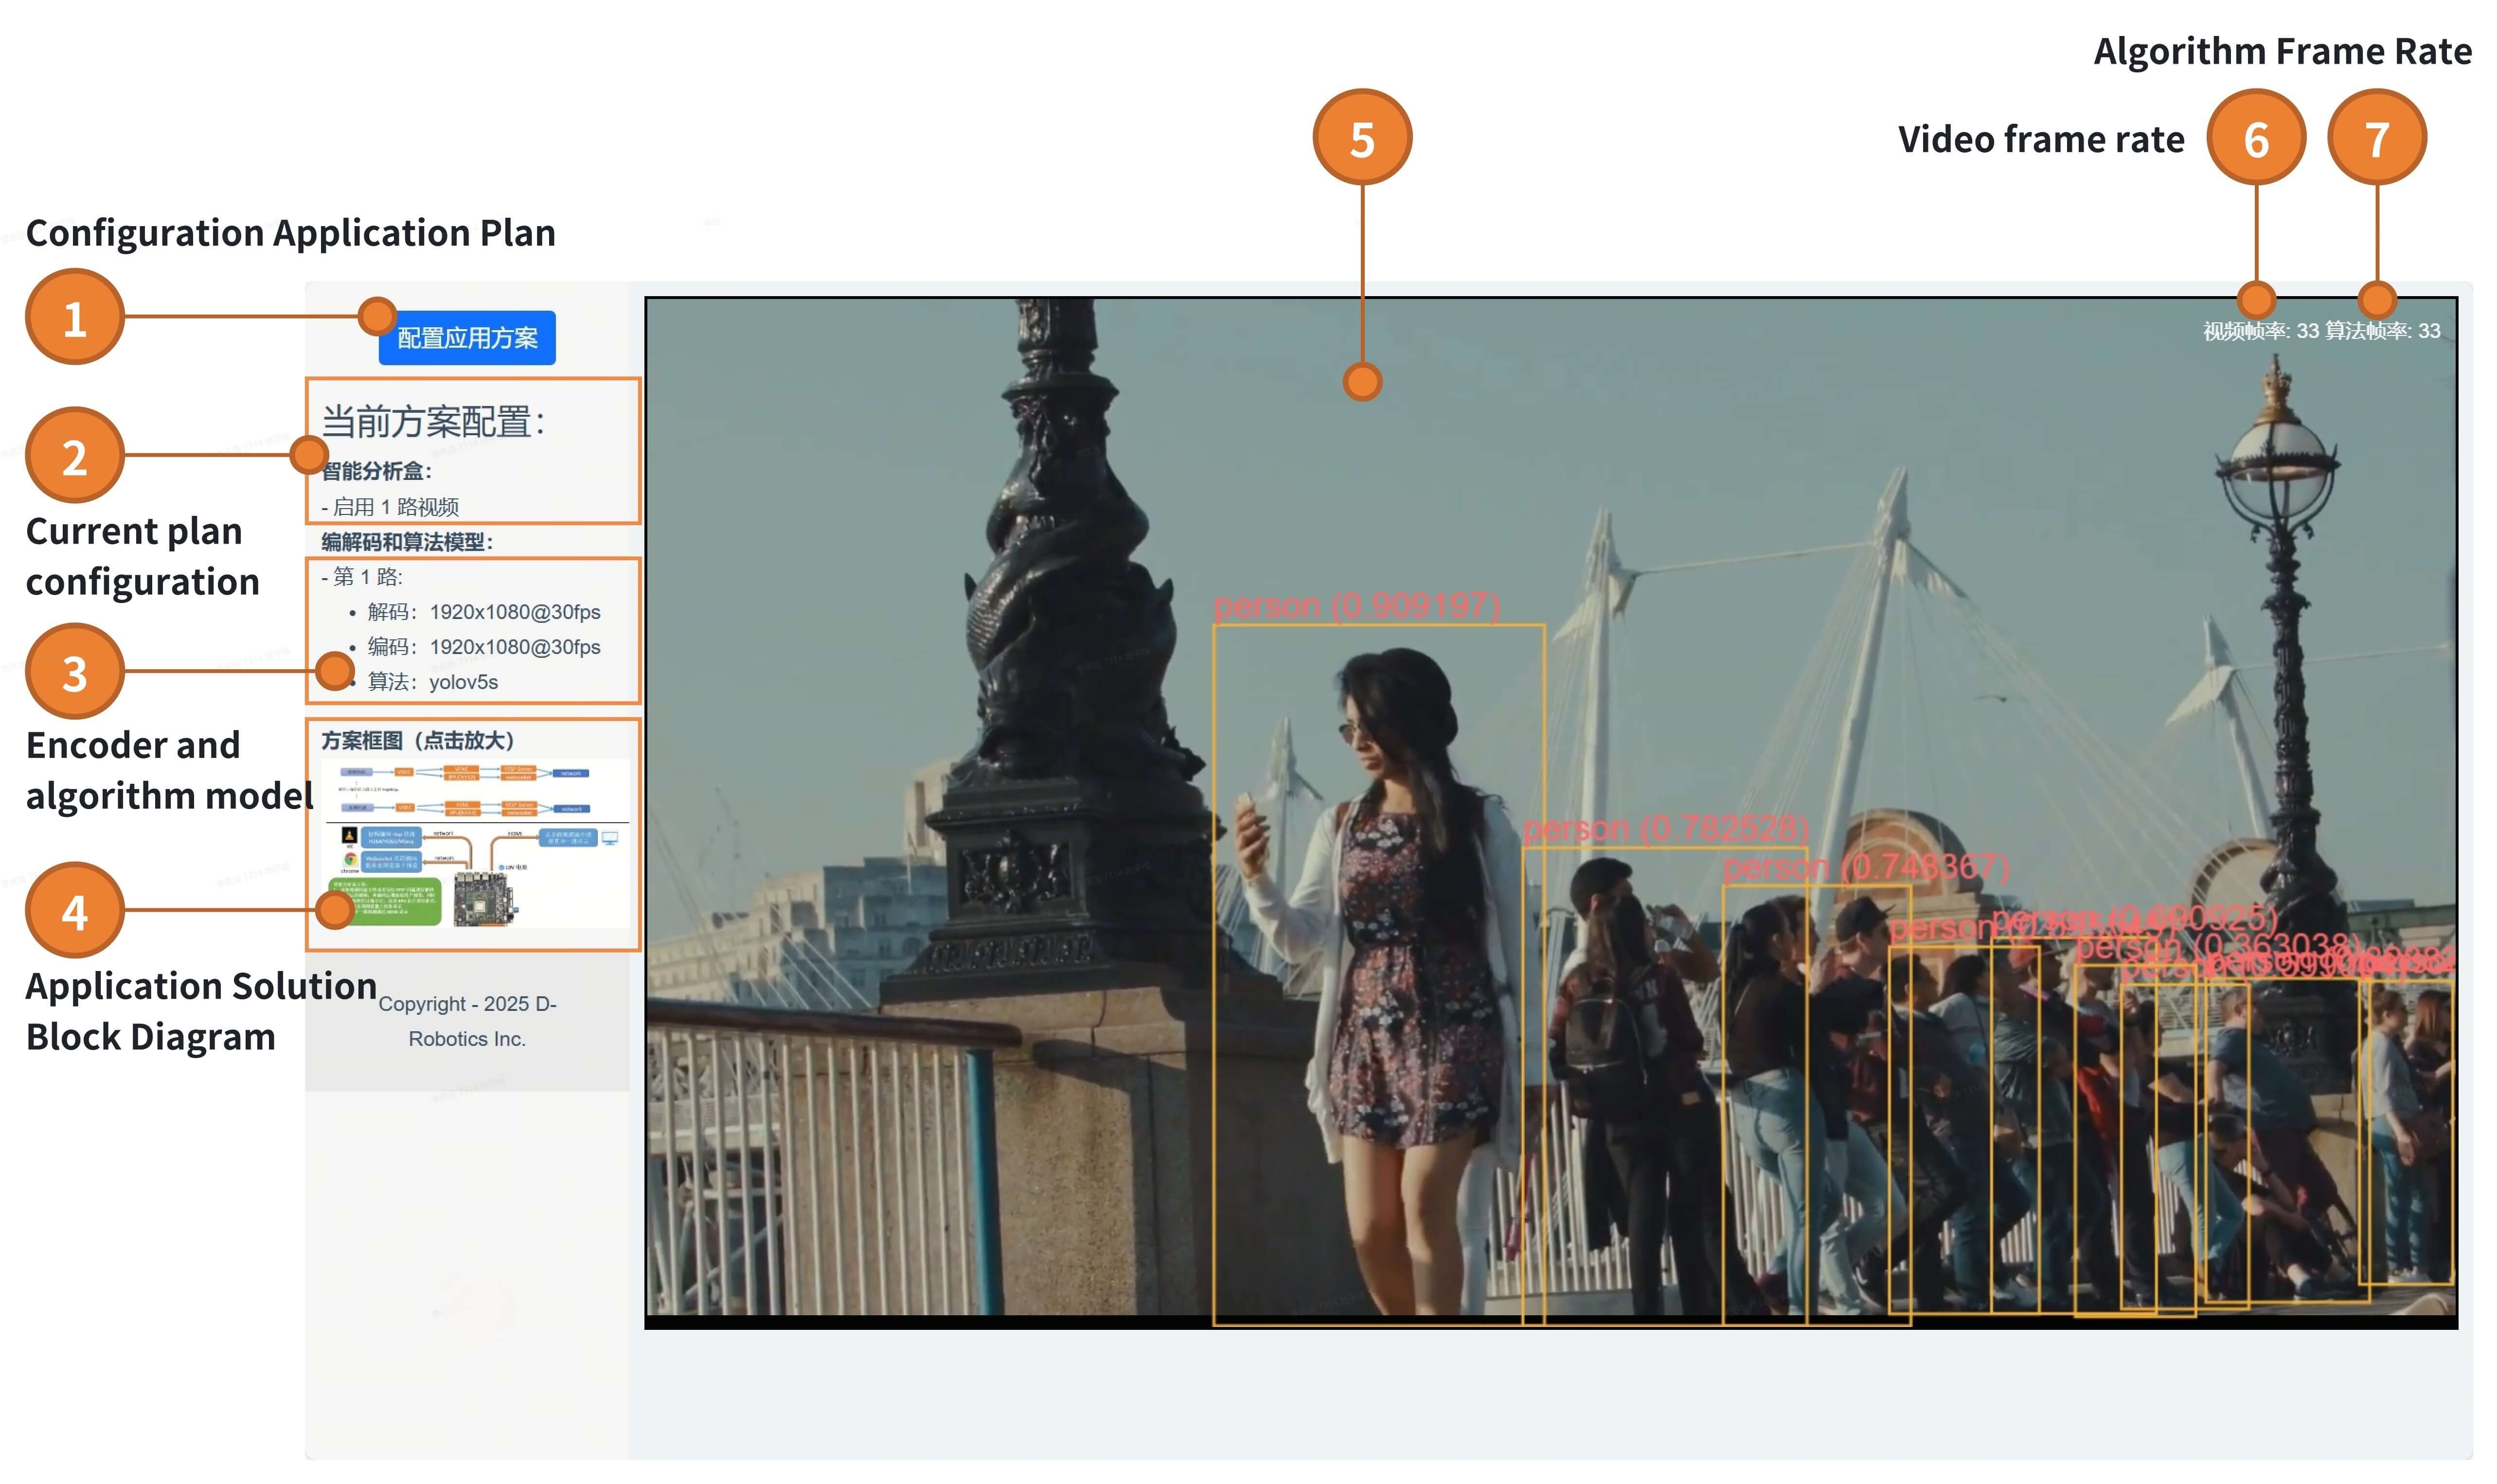Click the 编解码和算法模型 heading
Viewport: 2497px width, 1484px height.
click(407, 542)
